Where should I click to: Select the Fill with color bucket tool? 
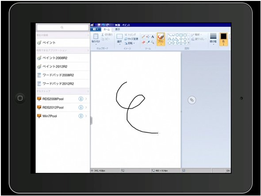(148, 37)
